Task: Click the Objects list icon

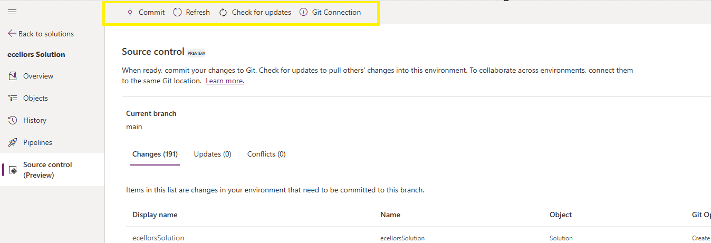Action: [13, 98]
